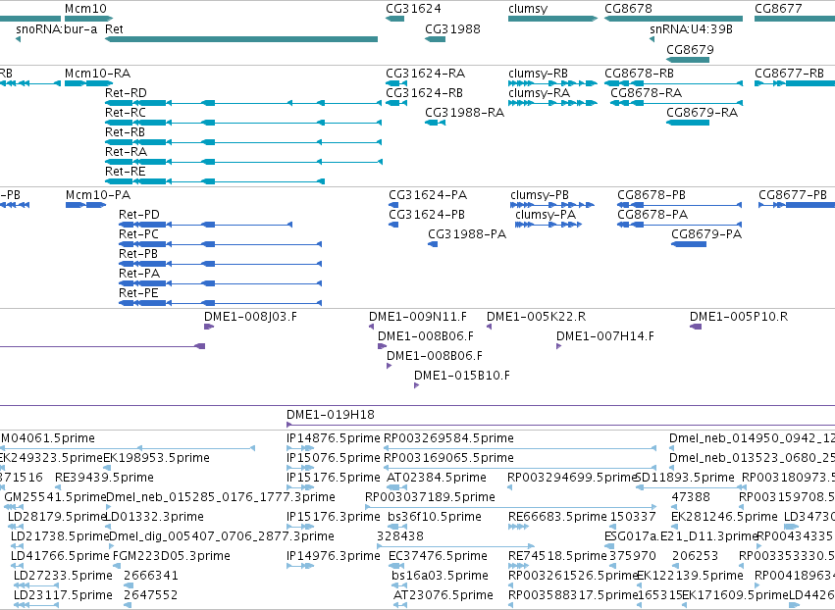This screenshot has height=610, width=835.
Task: Click the Ret-RD transcript label
Action: (x=126, y=92)
